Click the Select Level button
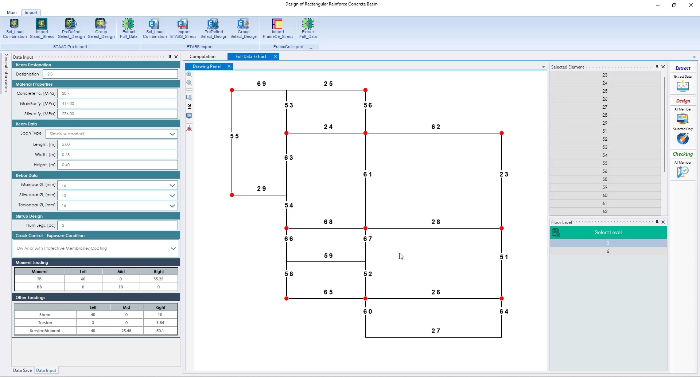 [x=608, y=232]
